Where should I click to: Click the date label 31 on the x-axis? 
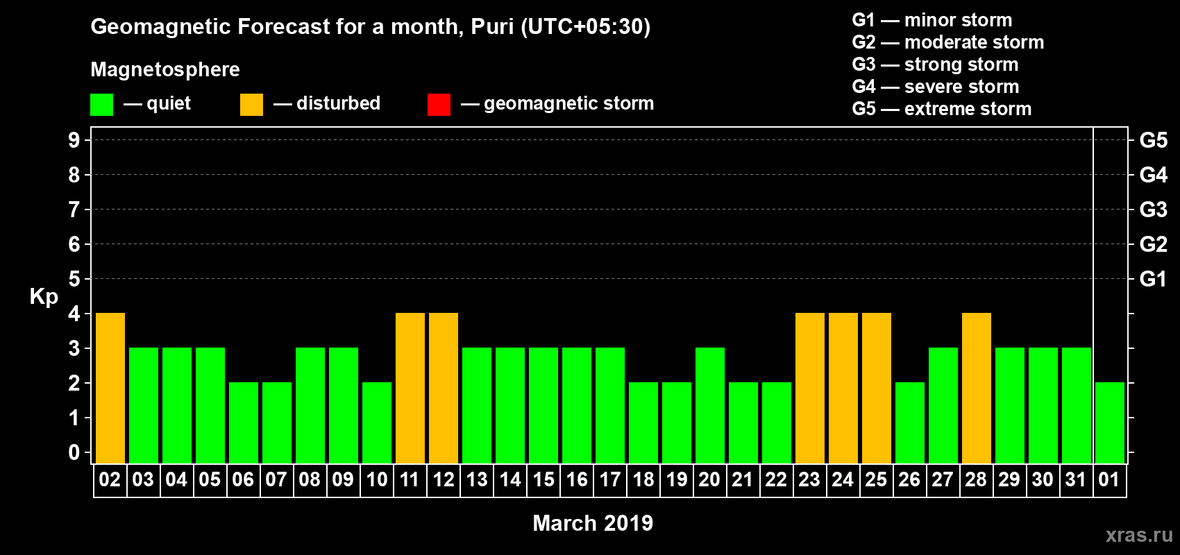point(1076,480)
